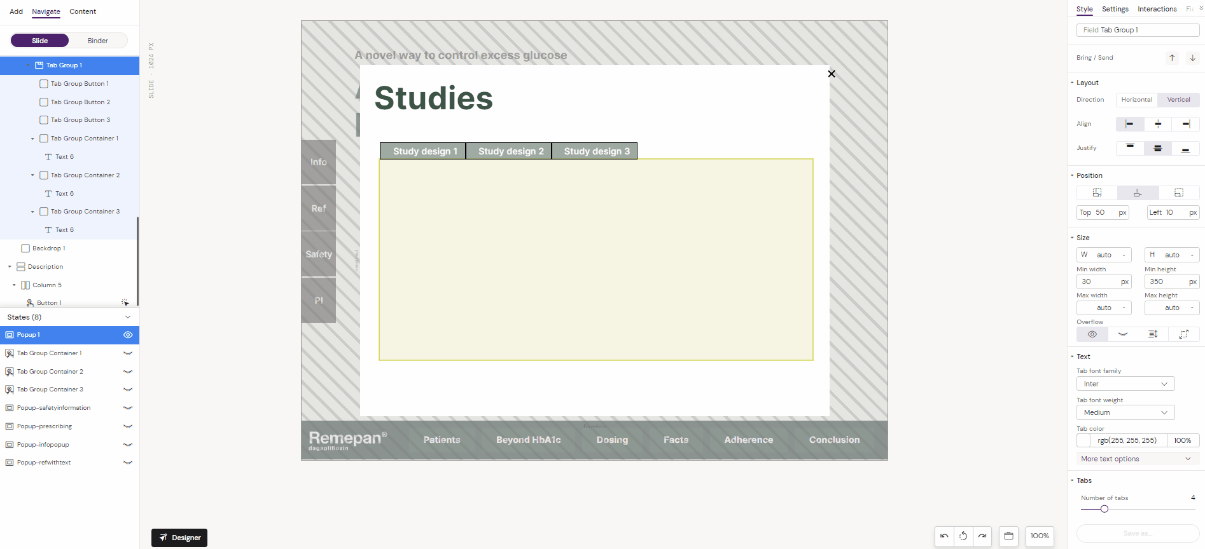Viewport: 1205px width, 549px height.
Task: Expand More text options
Action: point(1136,459)
